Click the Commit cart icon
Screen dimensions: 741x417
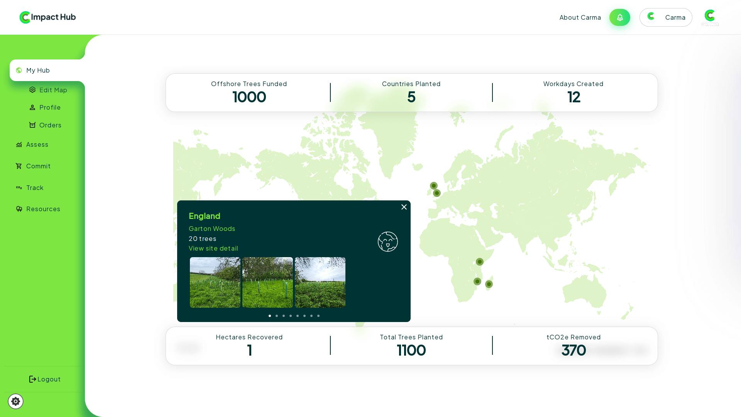pos(19,166)
